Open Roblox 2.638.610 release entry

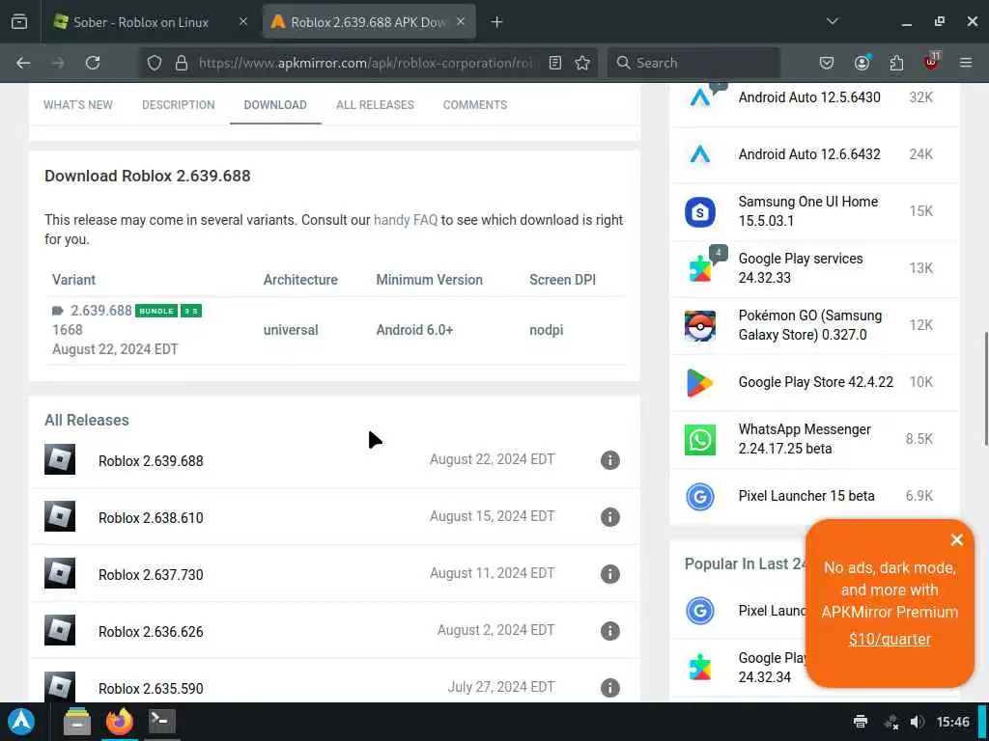coord(151,518)
